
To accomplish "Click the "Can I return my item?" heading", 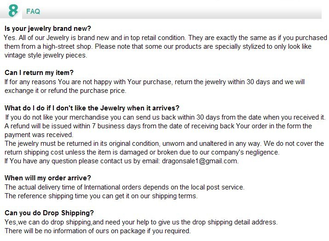I will pyautogui.click(x=39, y=73).
